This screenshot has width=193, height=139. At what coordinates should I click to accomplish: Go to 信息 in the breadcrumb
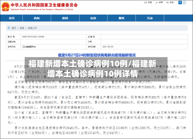[22, 28]
